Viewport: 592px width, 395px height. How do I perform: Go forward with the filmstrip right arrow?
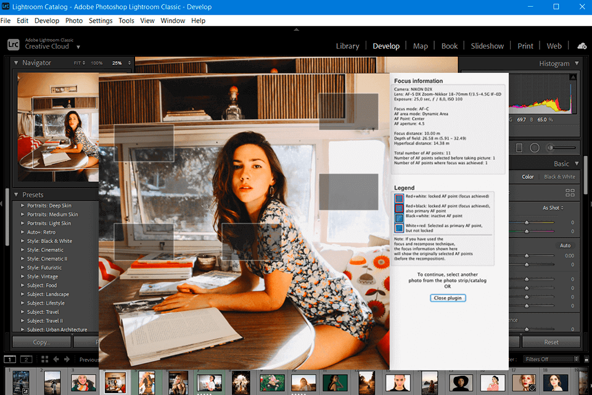(67, 359)
